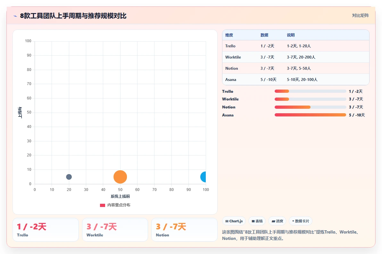Click the 进度 tag chip
The height and width of the screenshot is (254, 382).
(x=277, y=221)
